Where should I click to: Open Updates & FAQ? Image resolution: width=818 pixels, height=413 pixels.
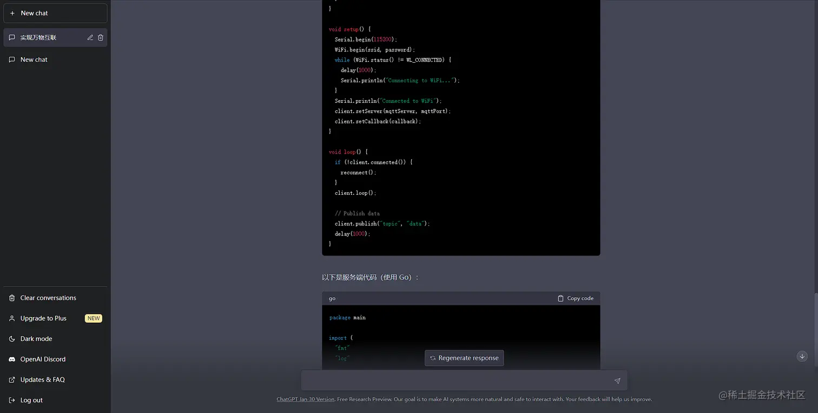55,380
